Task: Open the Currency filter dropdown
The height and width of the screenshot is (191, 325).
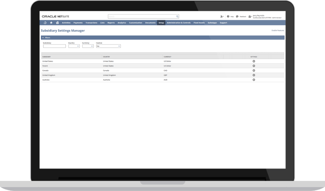Action: point(88,46)
